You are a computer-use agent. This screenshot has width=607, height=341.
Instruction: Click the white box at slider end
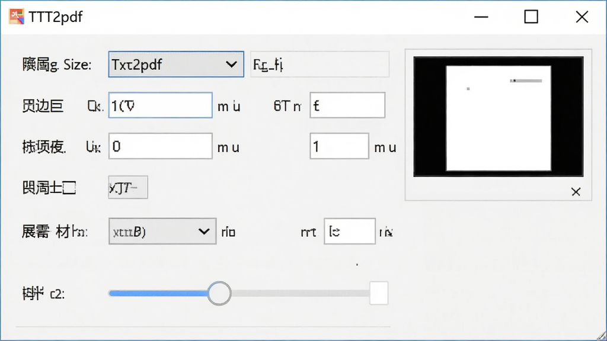coord(379,294)
